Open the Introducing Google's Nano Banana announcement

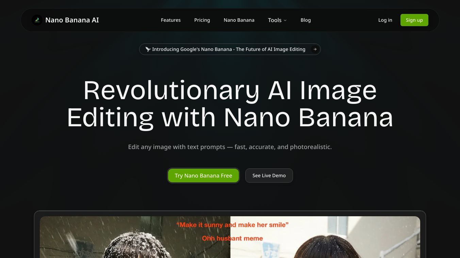coord(230,49)
